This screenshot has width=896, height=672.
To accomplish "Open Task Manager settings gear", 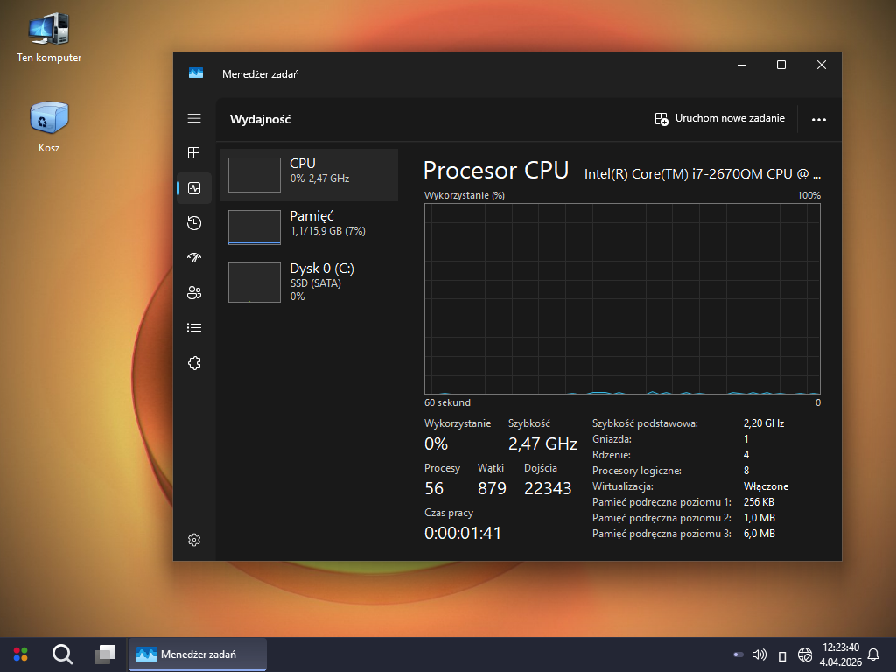I will pyautogui.click(x=194, y=540).
